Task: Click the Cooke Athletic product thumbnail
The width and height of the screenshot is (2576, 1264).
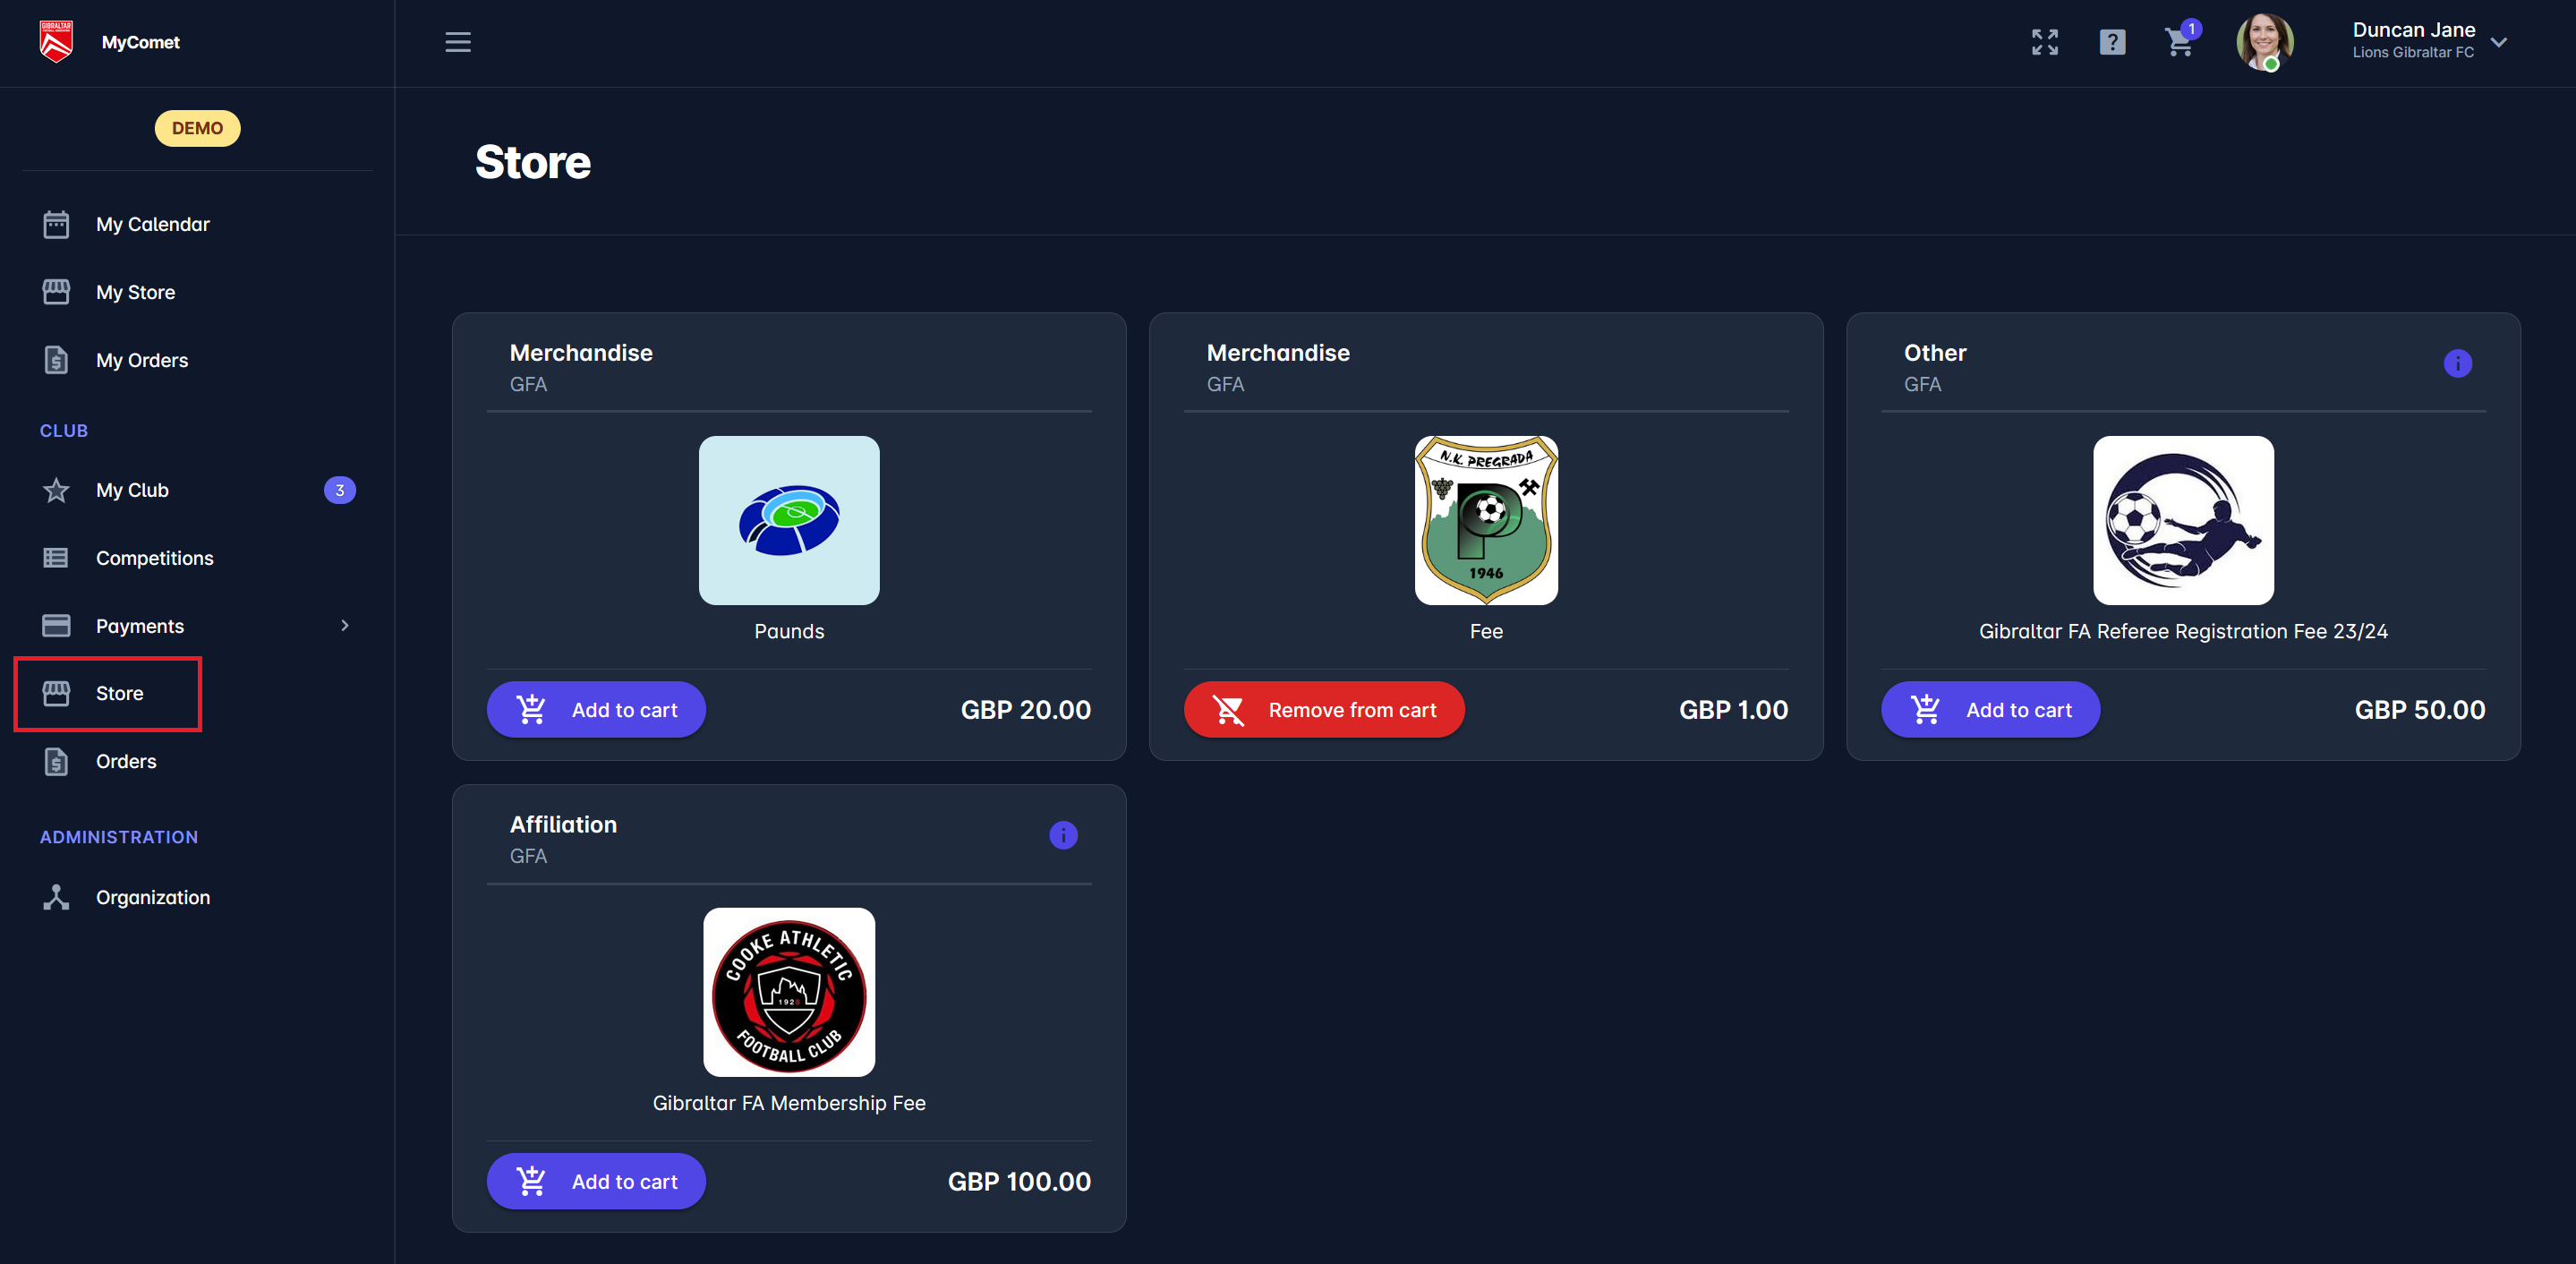Action: pos(789,992)
